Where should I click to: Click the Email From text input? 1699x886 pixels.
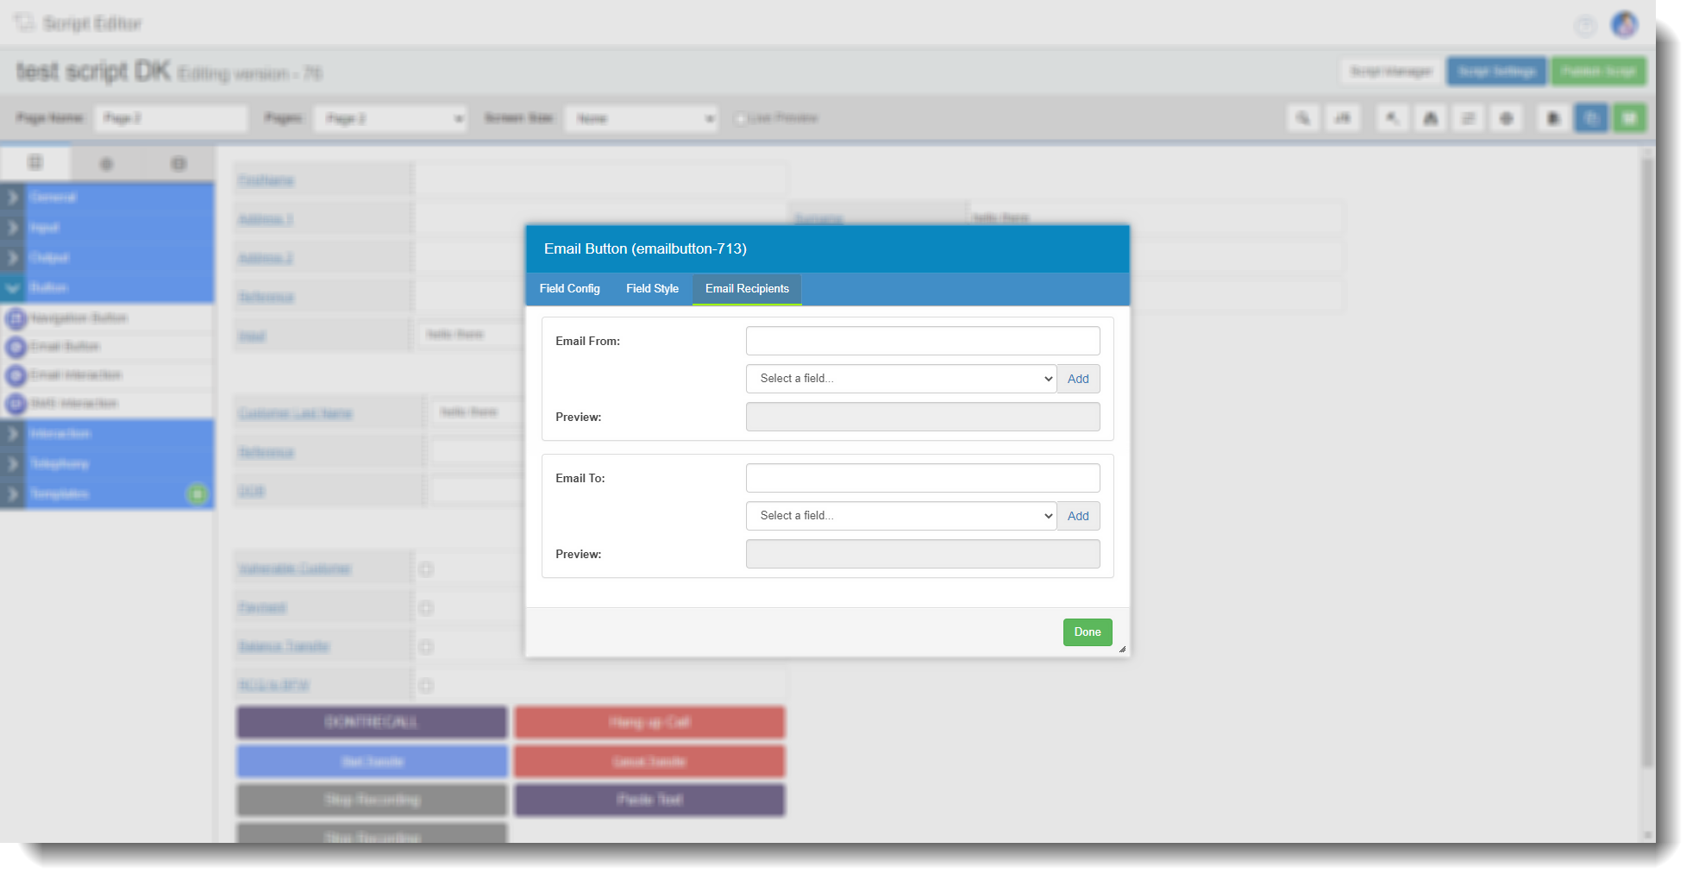923,341
